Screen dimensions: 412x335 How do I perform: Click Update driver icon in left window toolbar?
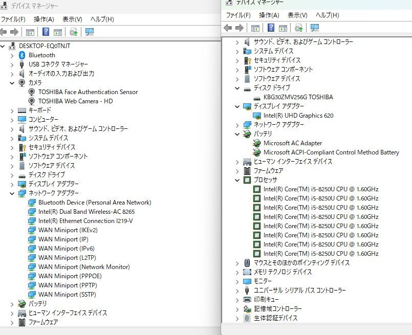click(73, 32)
